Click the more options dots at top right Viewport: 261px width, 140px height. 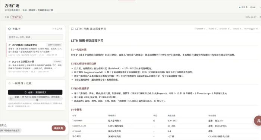coord(260,7)
